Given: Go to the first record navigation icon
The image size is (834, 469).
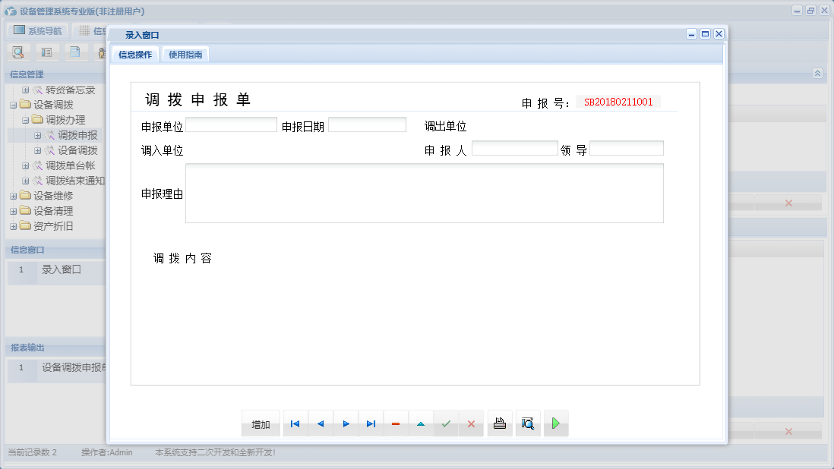Looking at the screenshot, I should [295, 423].
